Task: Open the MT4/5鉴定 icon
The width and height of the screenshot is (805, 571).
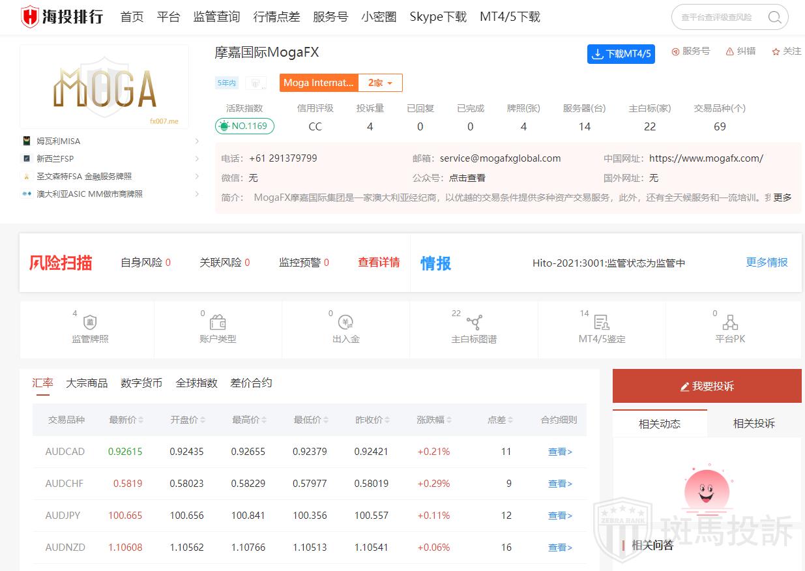Action: coord(602,323)
